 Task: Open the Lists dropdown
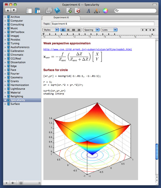pos(109,30)
